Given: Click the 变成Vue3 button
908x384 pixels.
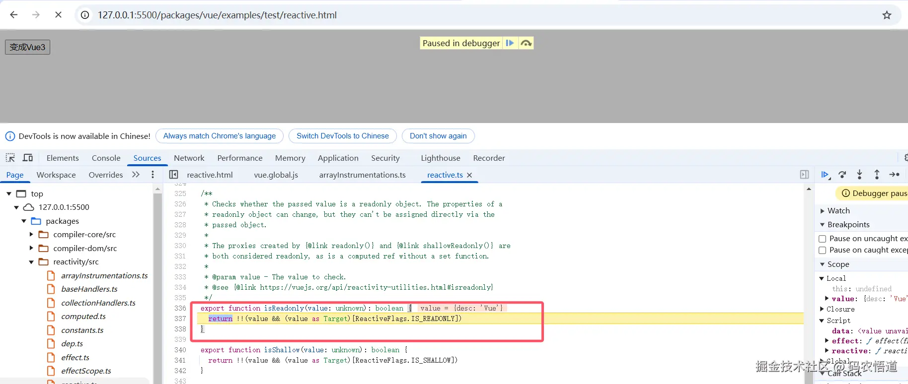Looking at the screenshot, I should point(28,47).
